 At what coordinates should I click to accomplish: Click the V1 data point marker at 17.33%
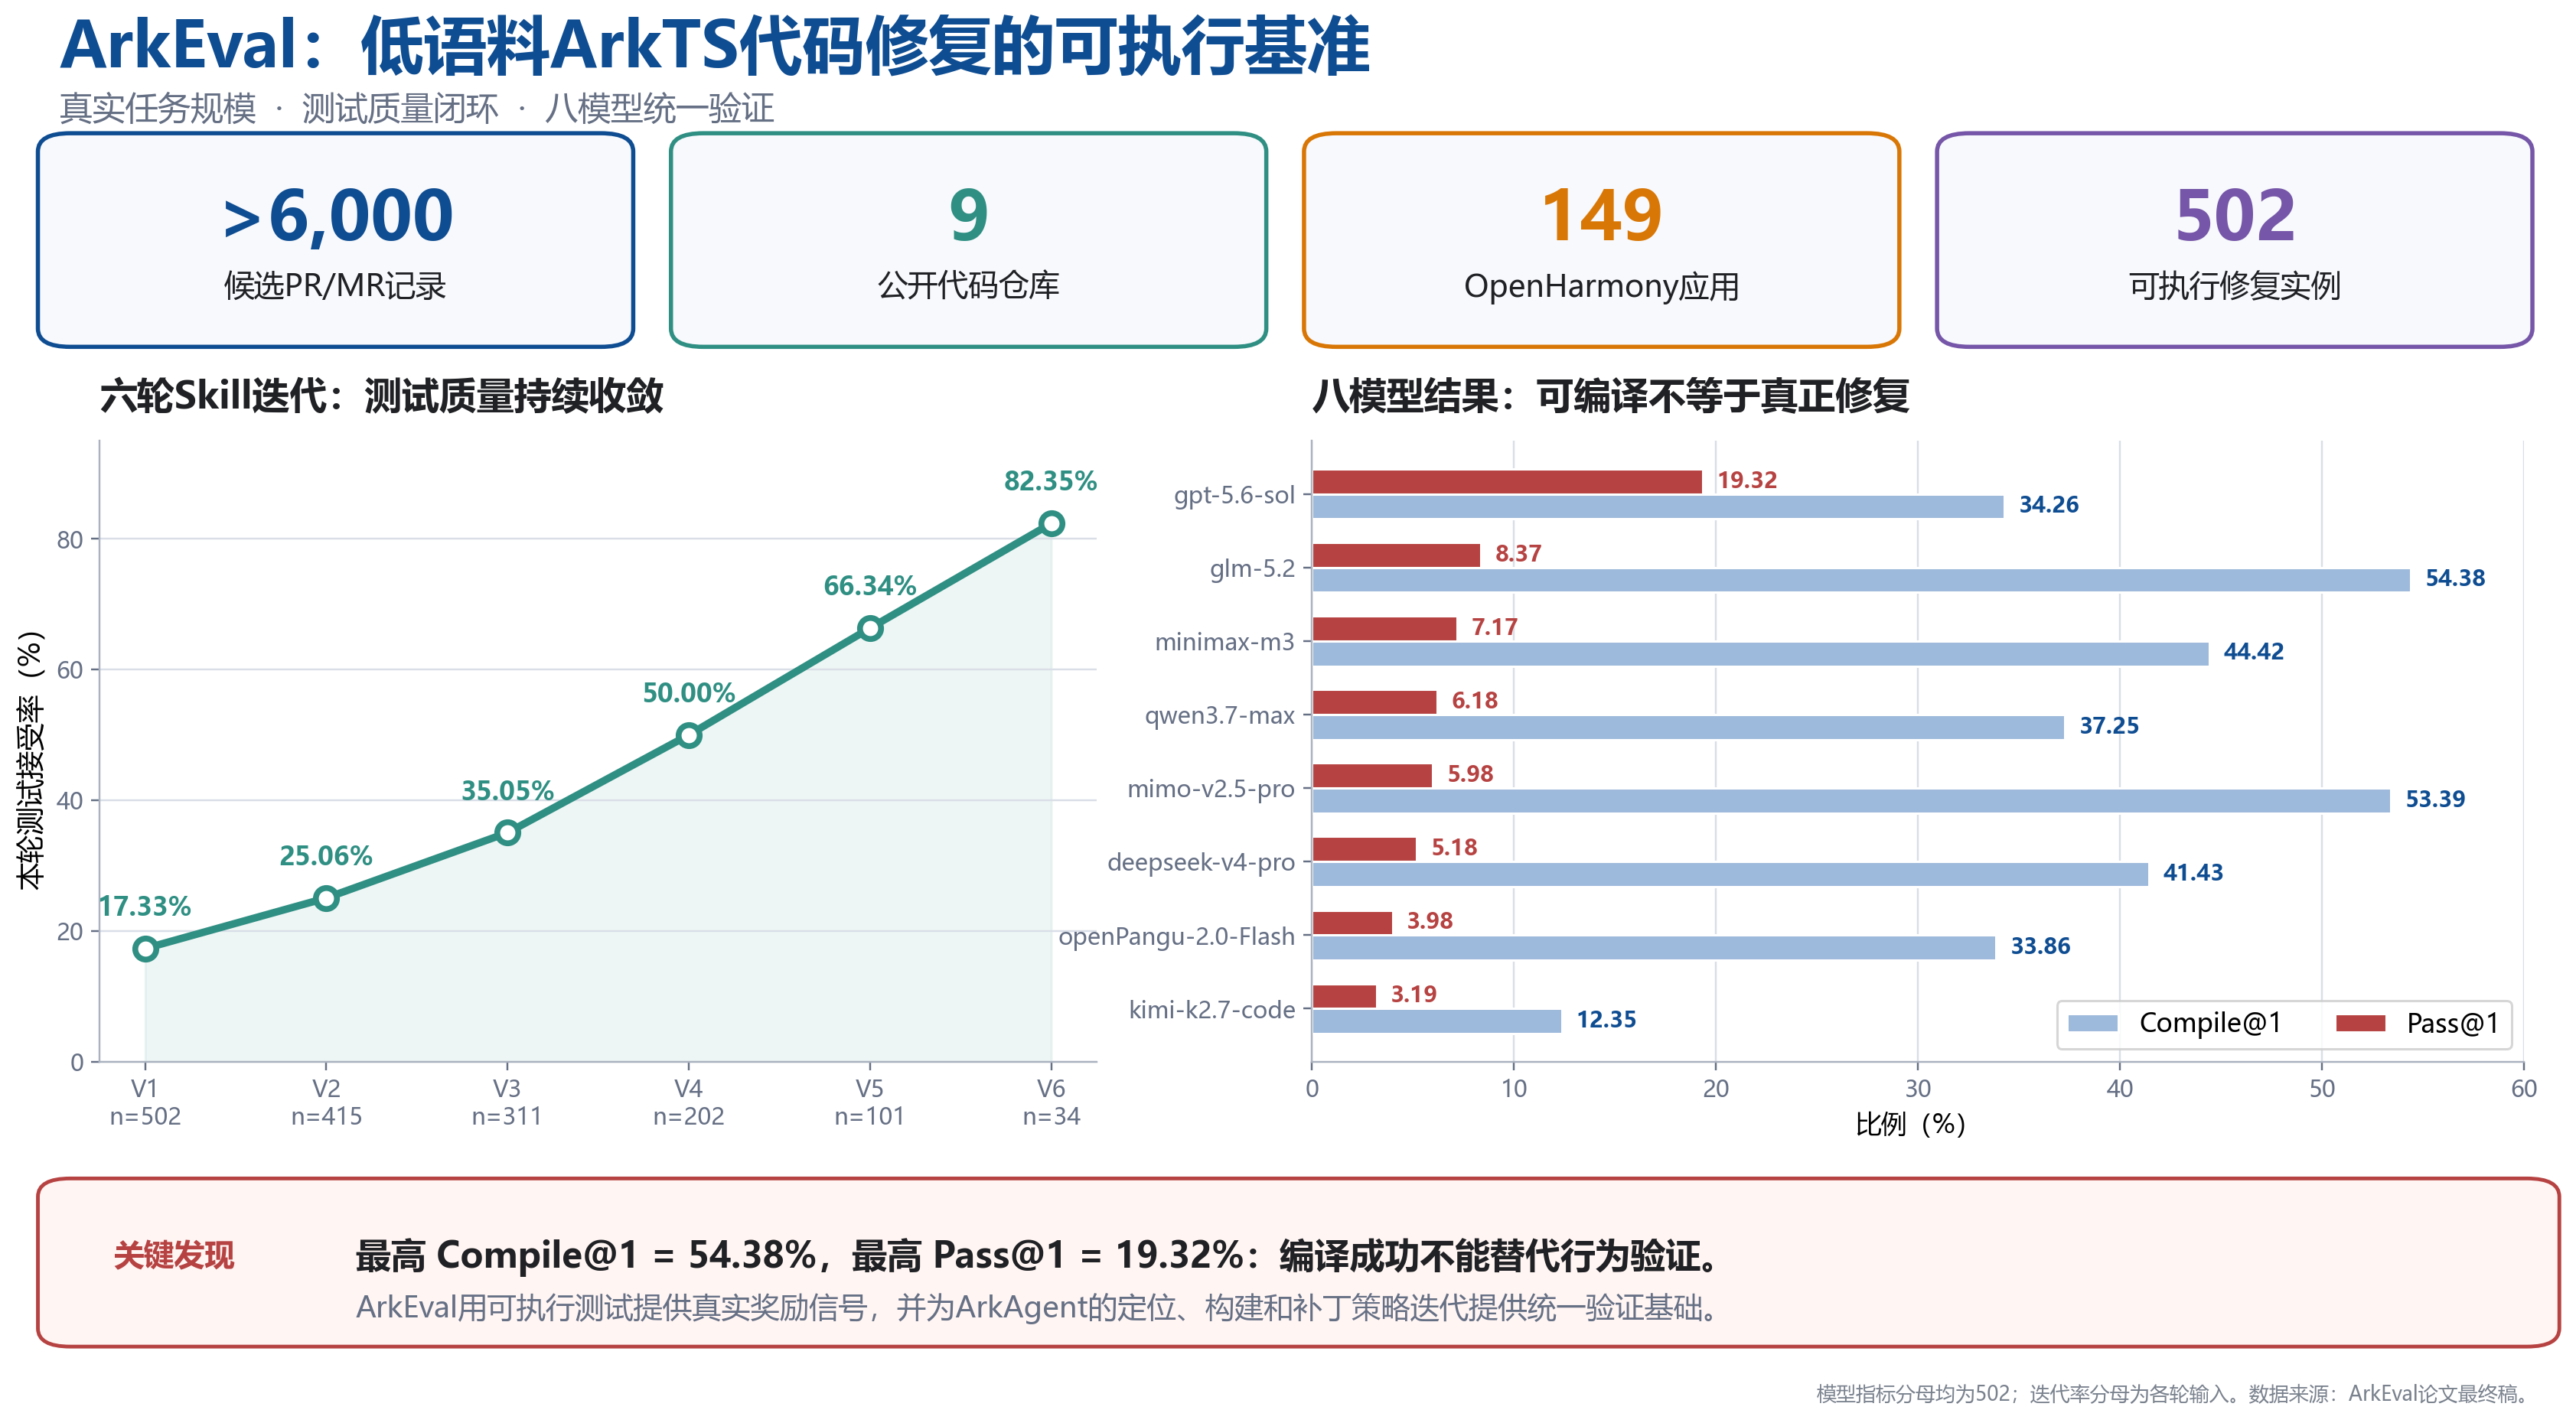point(145,948)
